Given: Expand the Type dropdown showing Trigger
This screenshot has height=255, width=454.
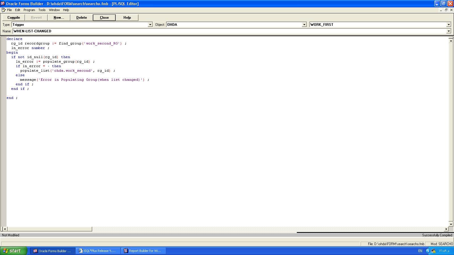Looking at the screenshot, I should (x=150, y=25).
